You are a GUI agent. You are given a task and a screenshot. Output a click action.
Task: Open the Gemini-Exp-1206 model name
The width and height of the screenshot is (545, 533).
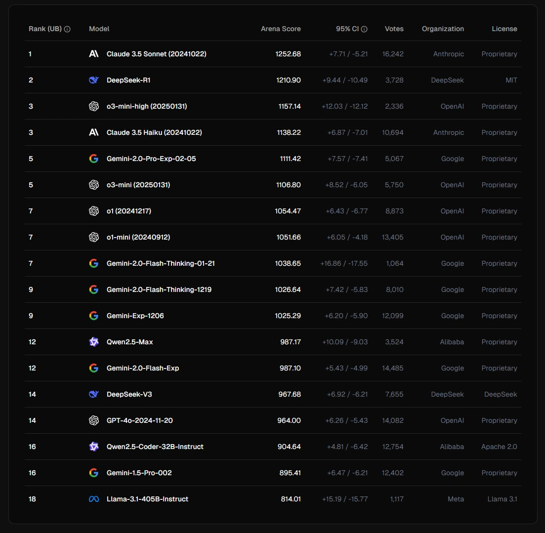[135, 316]
